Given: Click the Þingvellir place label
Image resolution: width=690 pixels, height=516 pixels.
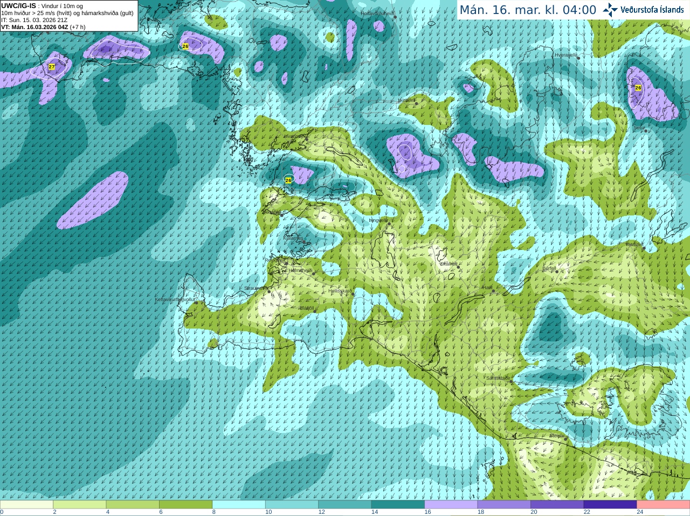Looking at the screenshot, I should 378,220.
